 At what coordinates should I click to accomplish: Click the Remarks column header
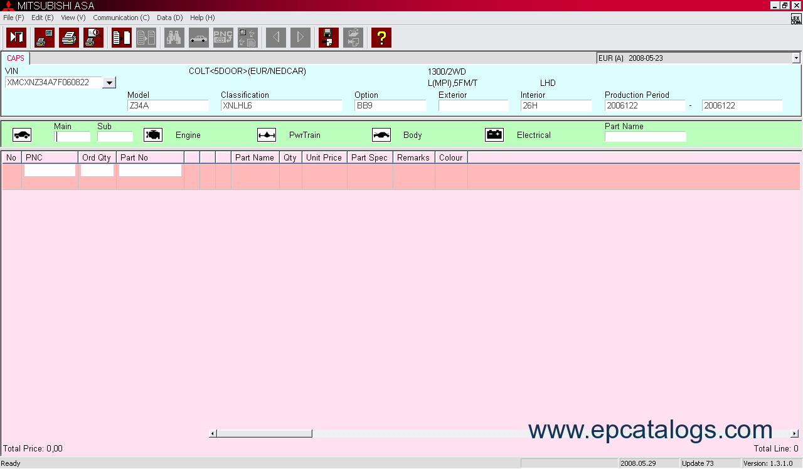[414, 157]
